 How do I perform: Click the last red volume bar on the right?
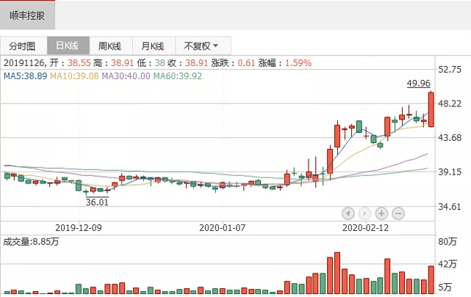pyautogui.click(x=431, y=280)
